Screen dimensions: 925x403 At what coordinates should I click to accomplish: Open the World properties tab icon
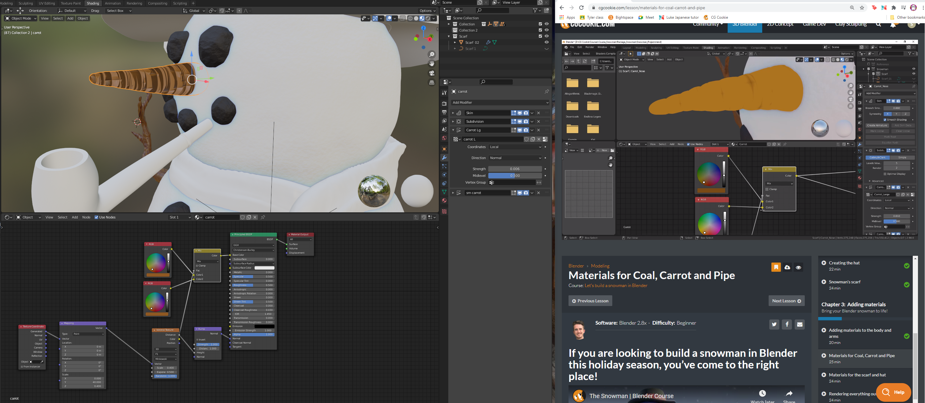coord(444,138)
